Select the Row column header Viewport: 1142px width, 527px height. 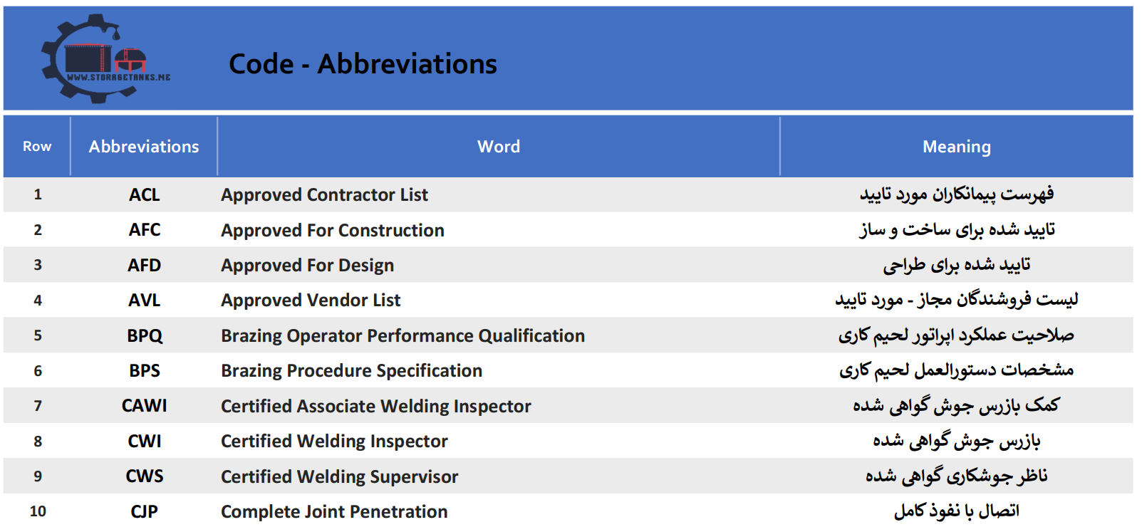pos(37,147)
